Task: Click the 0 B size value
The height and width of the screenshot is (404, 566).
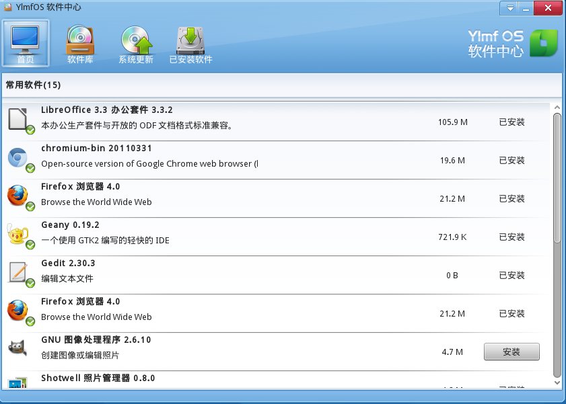Action: coord(452,276)
